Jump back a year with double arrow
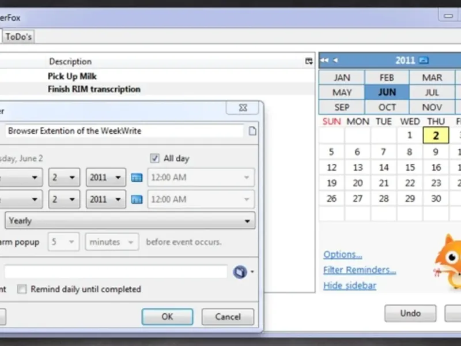Viewport: 461px width, 346px height. pos(324,61)
